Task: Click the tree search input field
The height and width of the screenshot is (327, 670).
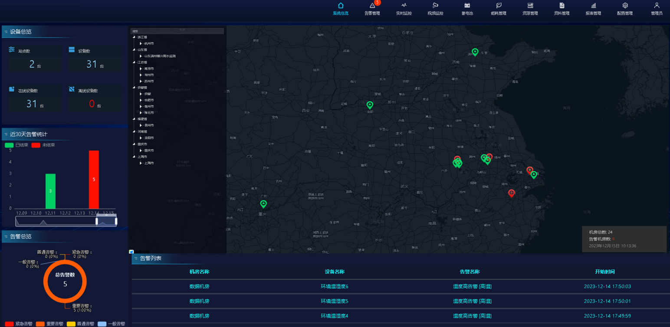Action: click(x=177, y=31)
